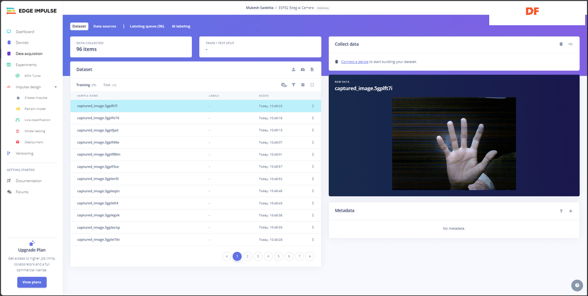Click the document icon in Dataset header

(x=312, y=69)
